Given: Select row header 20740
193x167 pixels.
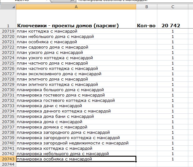Looking at the screenshot, I should click(x=8, y=143).
